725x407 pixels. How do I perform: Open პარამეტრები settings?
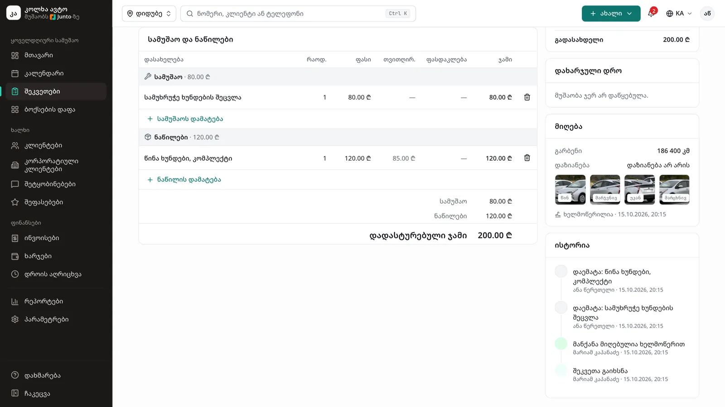pos(56,319)
